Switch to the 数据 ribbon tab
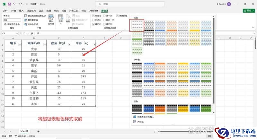257x139 pixels. pos(49,11)
